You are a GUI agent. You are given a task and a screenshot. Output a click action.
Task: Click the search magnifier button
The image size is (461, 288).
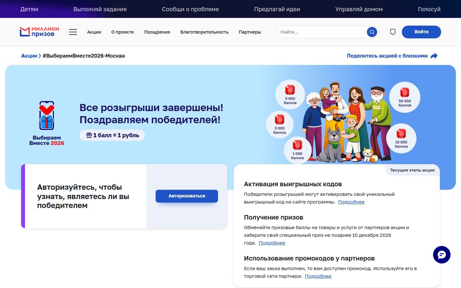click(x=372, y=32)
